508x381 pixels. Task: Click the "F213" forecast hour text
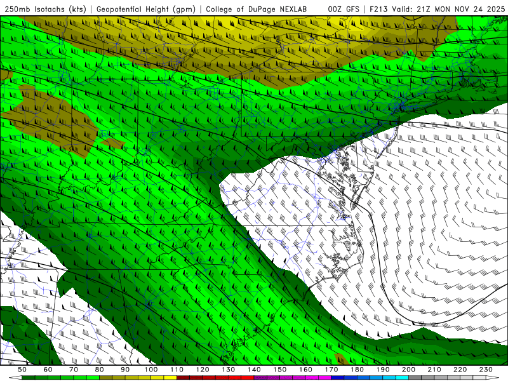377,10
